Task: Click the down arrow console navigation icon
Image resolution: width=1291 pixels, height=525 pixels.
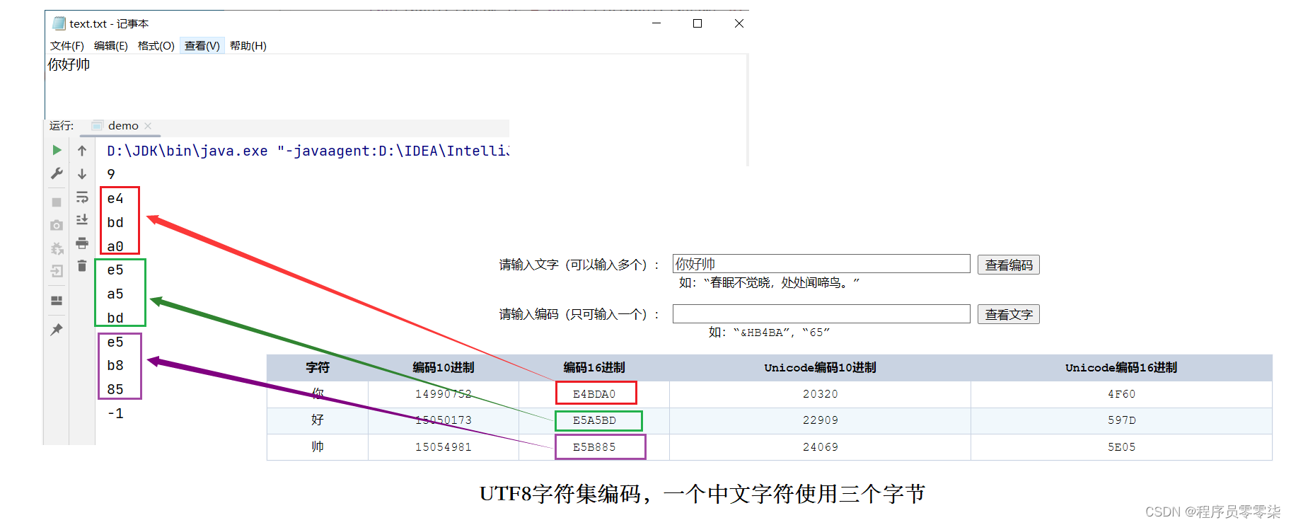Action: point(82,173)
